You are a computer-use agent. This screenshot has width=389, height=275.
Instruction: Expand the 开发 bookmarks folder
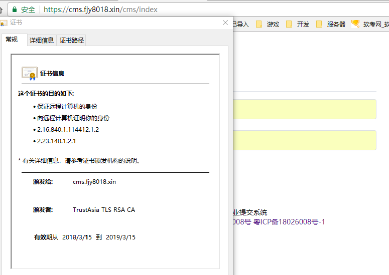pyautogui.click(x=303, y=24)
